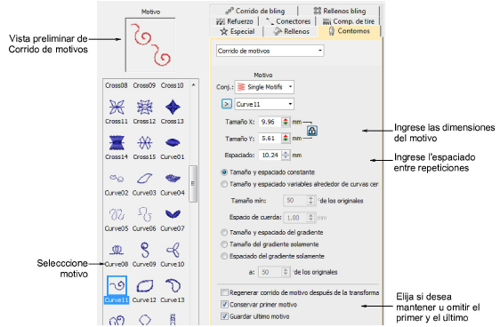This screenshot has width=500, height=327.
Task: Select Tamaño y espaciado variables radio
Action: coord(224,184)
